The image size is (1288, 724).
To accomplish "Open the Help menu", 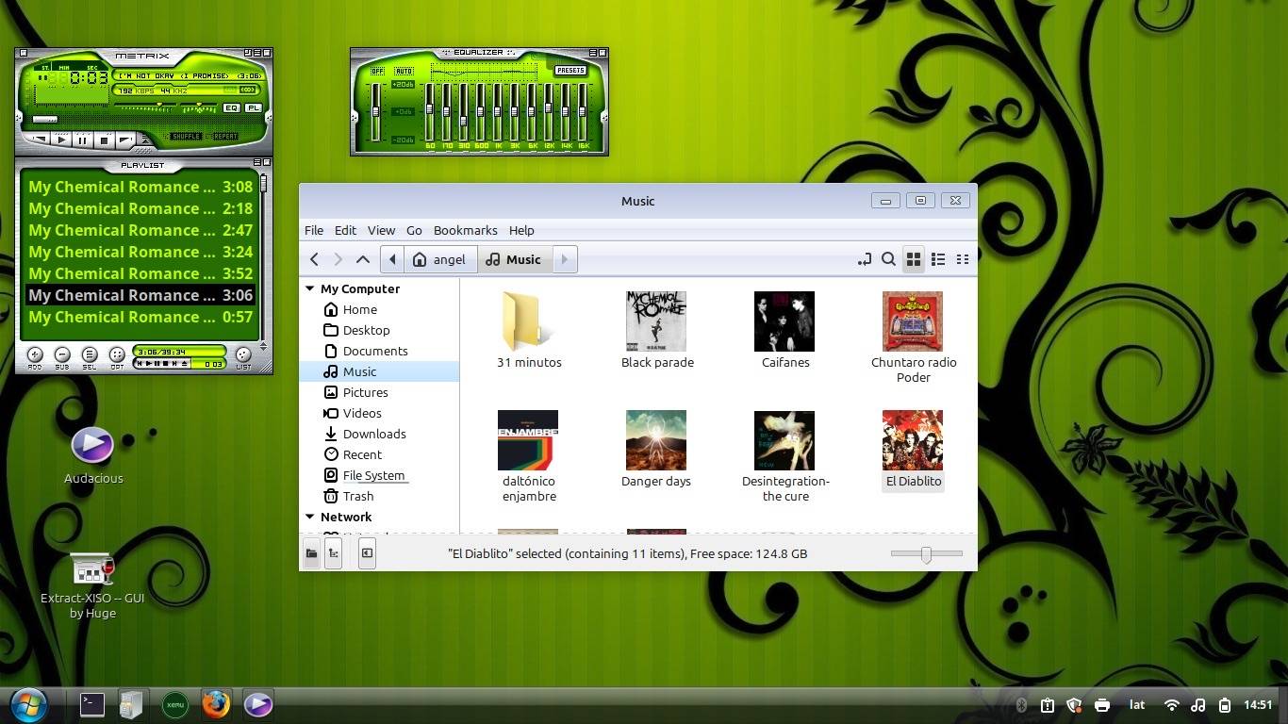I will [521, 230].
